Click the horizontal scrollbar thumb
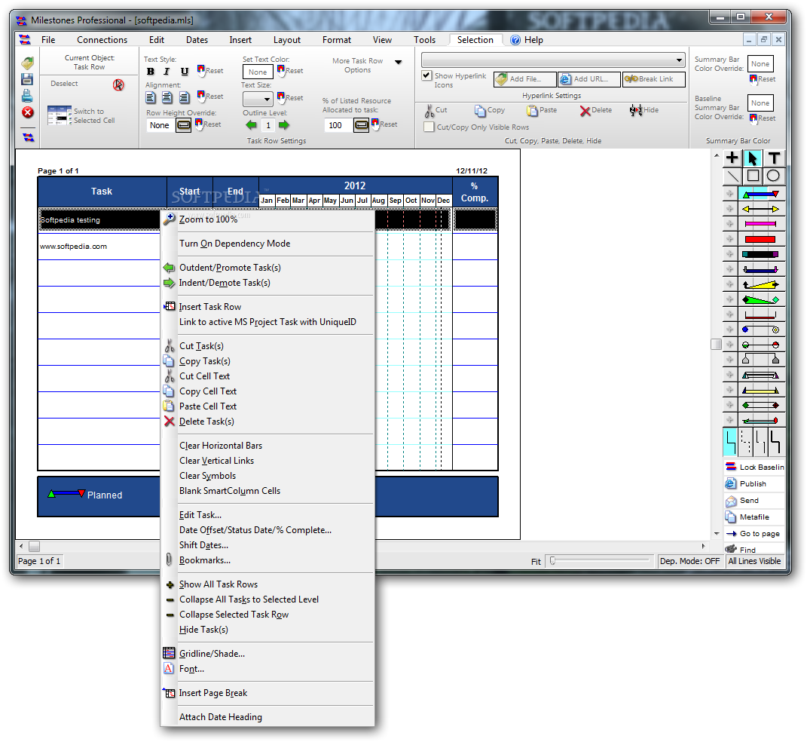 coord(34,547)
